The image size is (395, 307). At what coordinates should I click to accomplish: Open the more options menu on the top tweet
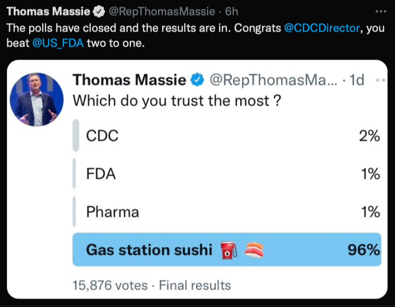coord(381,11)
